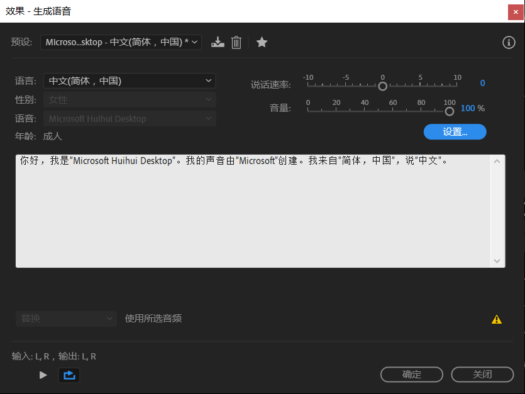Toggle the blue export loop icon
The width and height of the screenshot is (525, 394).
[69, 375]
